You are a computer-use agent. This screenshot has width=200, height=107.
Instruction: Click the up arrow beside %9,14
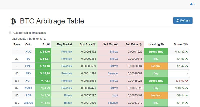(x=187, y=95)
